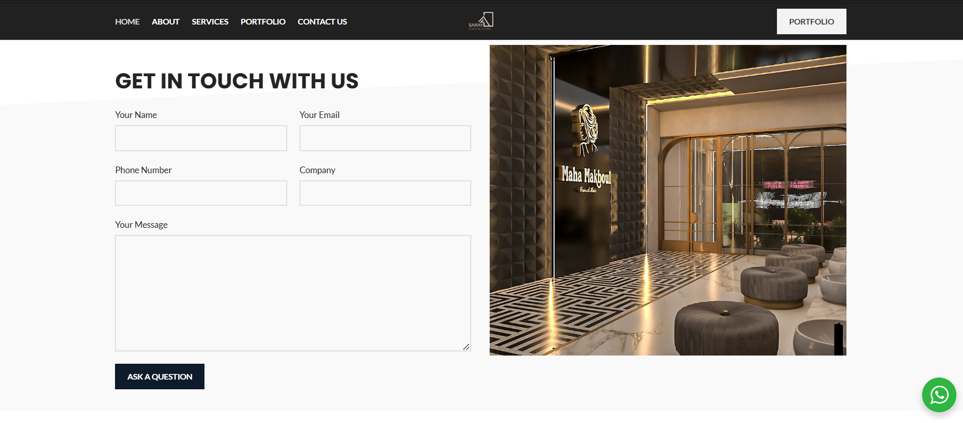Click the Your Email label
This screenshot has height=423, width=963.
[319, 115]
